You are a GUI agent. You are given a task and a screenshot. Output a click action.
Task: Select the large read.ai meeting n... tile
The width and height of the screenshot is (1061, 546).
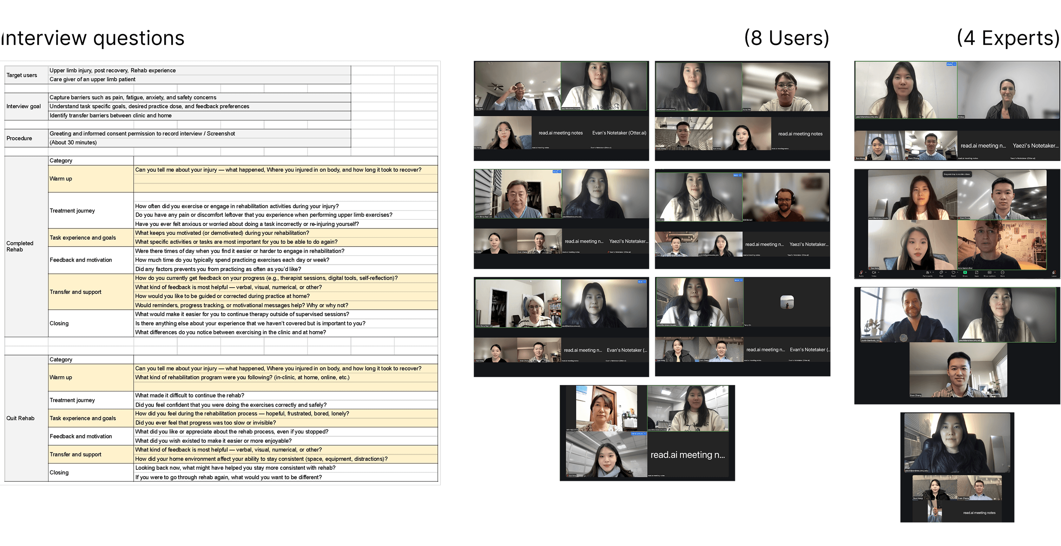tap(688, 455)
